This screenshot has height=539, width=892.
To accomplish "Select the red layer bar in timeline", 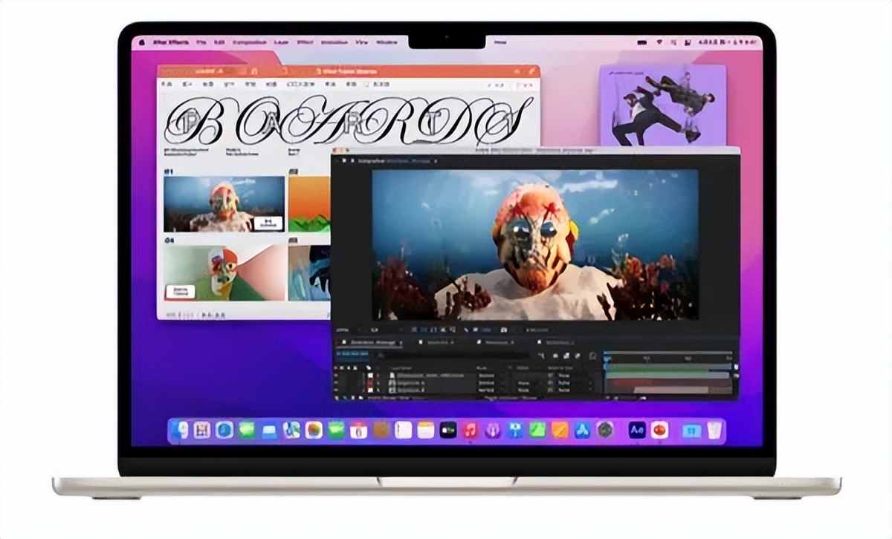I will click(x=668, y=382).
